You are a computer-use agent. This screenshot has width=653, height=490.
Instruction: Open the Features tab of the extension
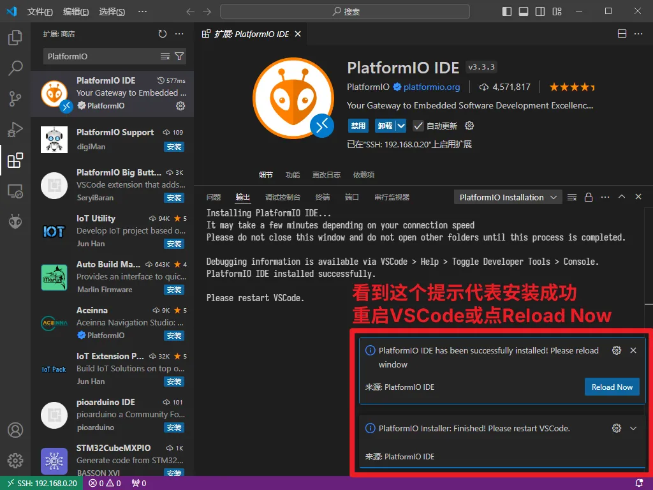(x=293, y=175)
